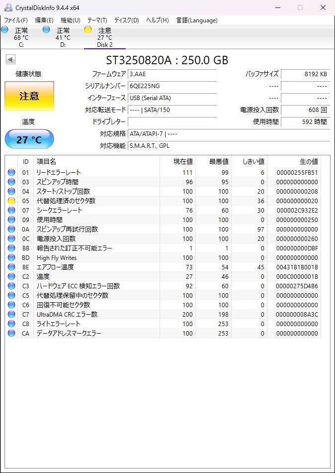The width and height of the screenshot is (335, 473).
Task: Click the status orb for row C2 温度
Action: click(x=11, y=277)
